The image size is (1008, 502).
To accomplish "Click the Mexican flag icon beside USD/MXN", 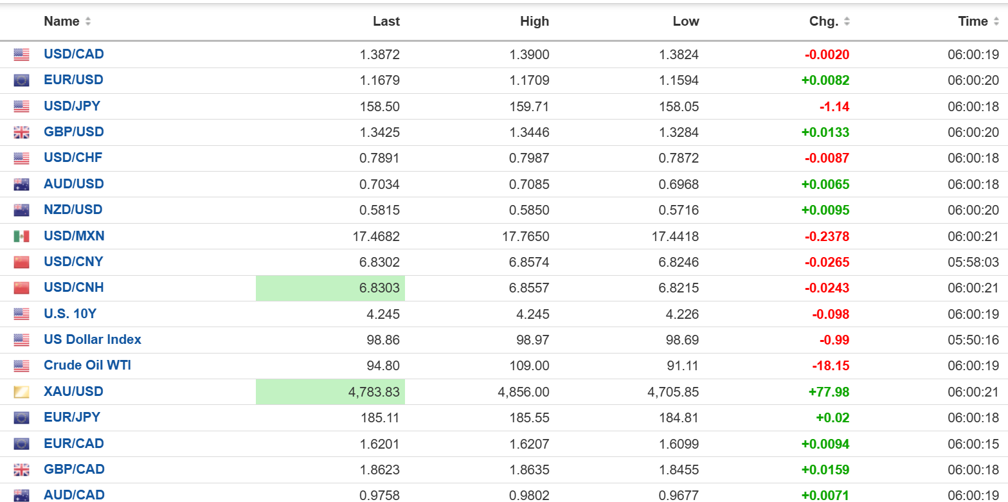I will [x=21, y=237].
